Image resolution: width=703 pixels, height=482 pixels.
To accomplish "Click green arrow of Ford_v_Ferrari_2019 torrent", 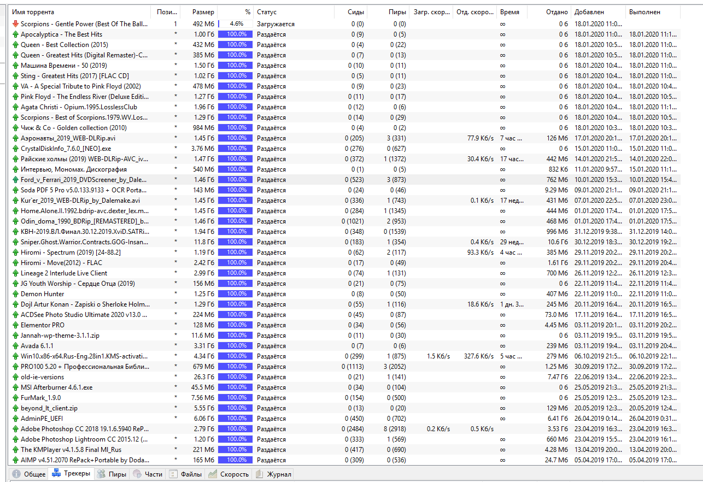I will coord(15,180).
